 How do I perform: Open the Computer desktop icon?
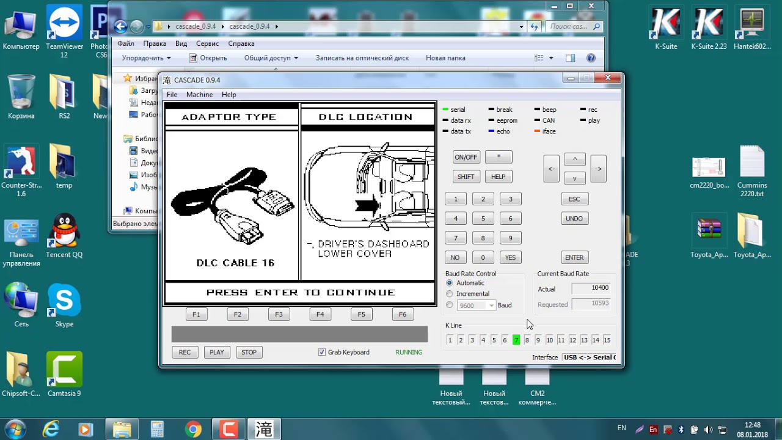21,32
